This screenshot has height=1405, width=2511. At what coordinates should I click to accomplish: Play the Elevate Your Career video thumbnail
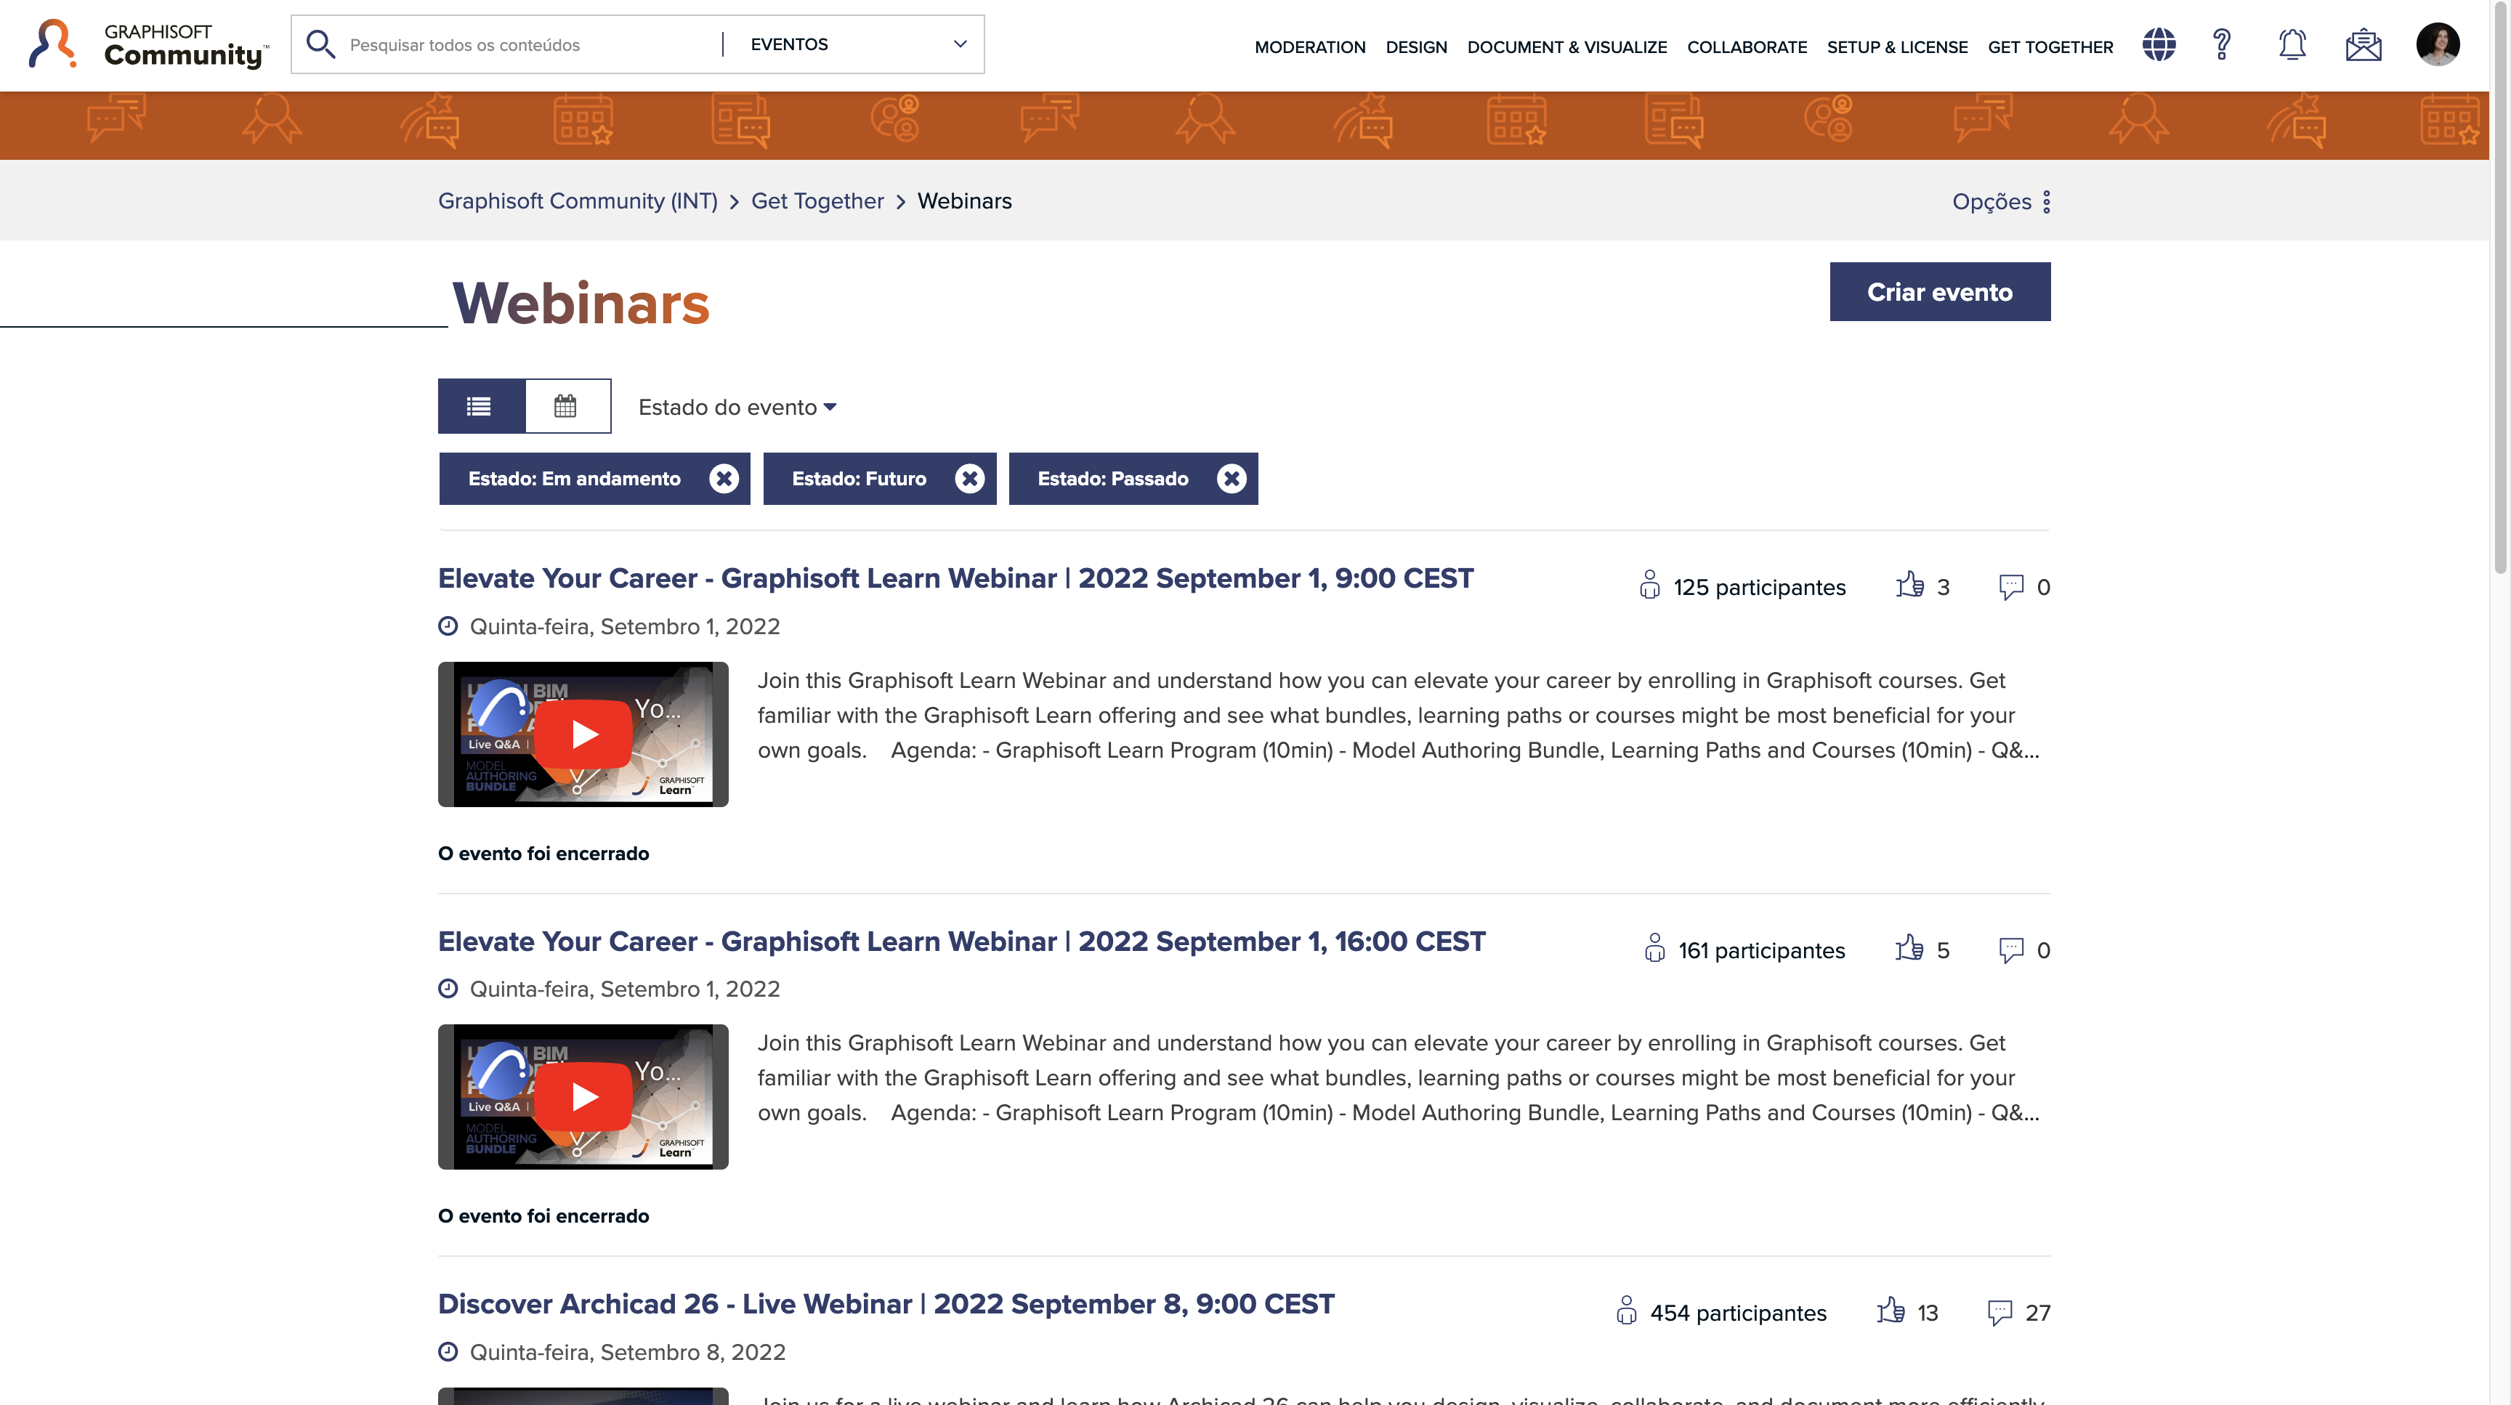[x=582, y=734]
